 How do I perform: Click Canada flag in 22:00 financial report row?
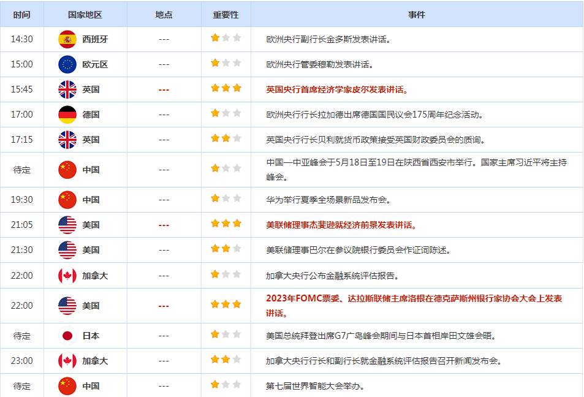point(67,276)
